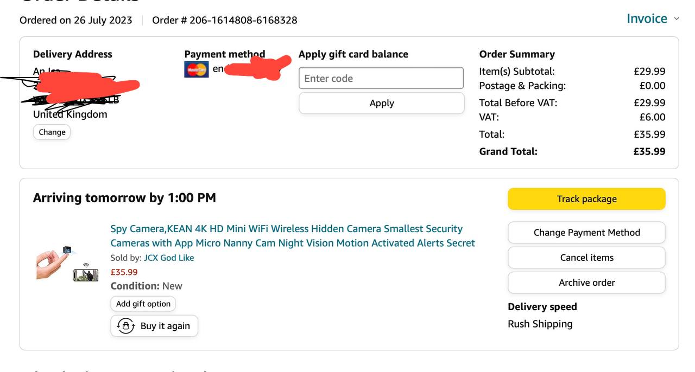The width and height of the screenshot is (695, 372).
Task: Click the Change button under delivery address
Action: (52, 132)
